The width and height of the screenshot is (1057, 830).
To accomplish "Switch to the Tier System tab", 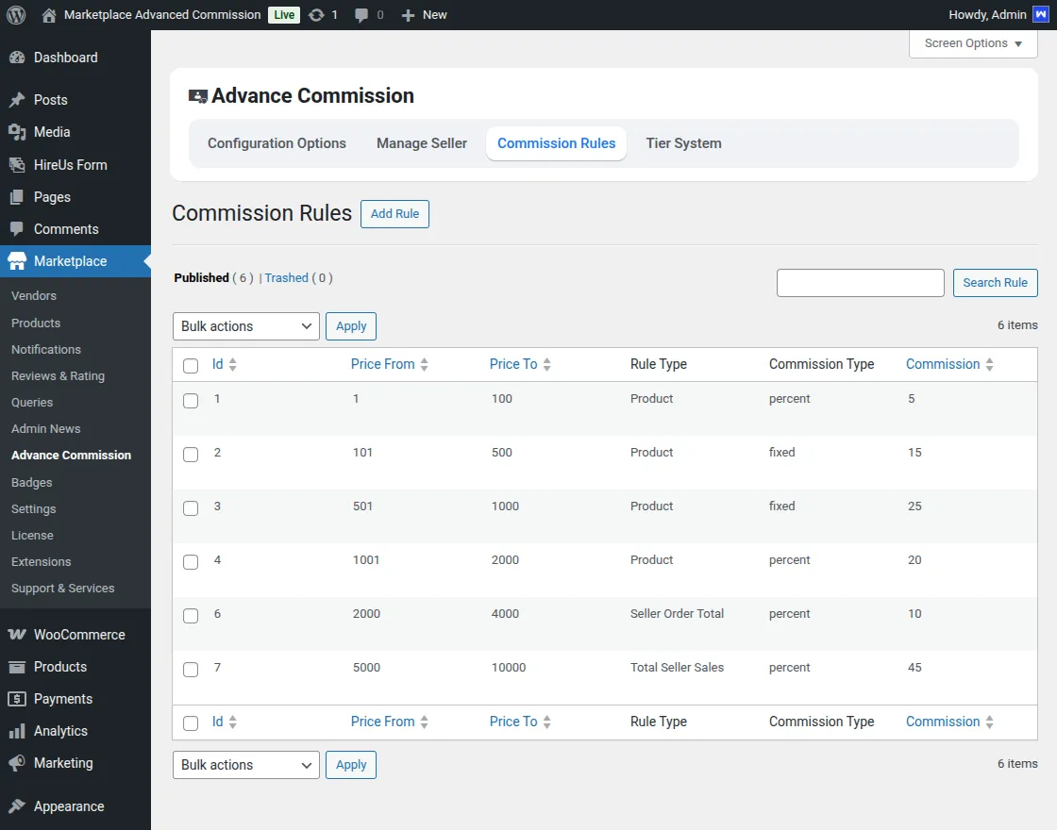I will (683, 143).
